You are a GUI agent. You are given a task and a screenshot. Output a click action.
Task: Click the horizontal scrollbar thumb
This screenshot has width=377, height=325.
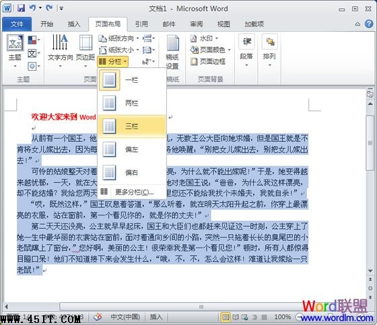pyautogui.click(x=201, y=307)
